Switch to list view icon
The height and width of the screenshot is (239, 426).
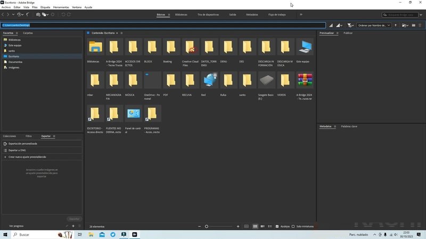point(270,226)
